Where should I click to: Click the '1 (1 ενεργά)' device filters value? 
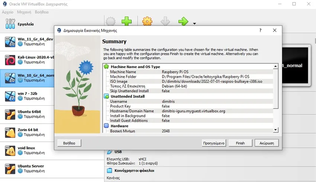pyautogui.click(x=148, y=163)
